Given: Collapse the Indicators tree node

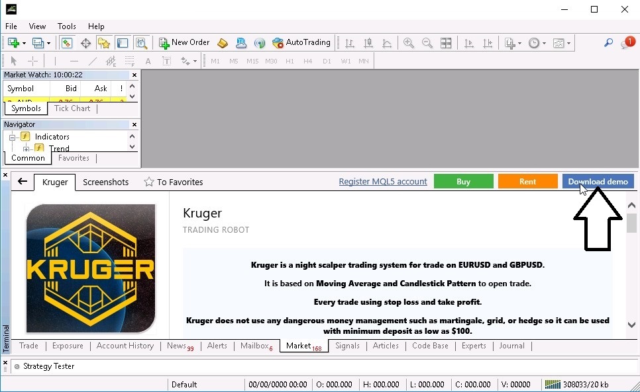Looking at the screenshot, I should 12,137.
